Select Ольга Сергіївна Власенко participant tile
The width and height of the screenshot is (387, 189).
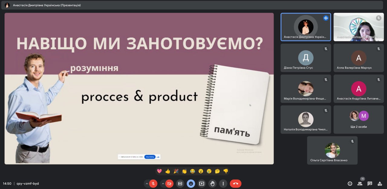click(x=332, y=150)
